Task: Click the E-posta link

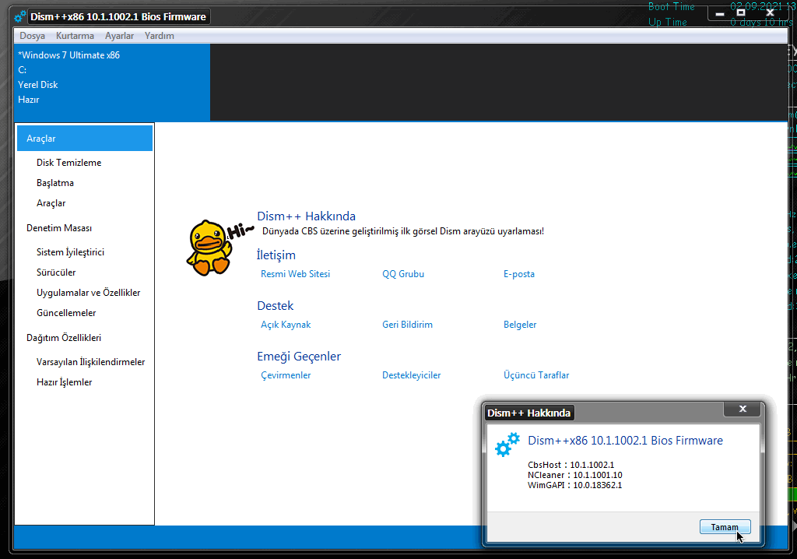Action: coord(519,273)
